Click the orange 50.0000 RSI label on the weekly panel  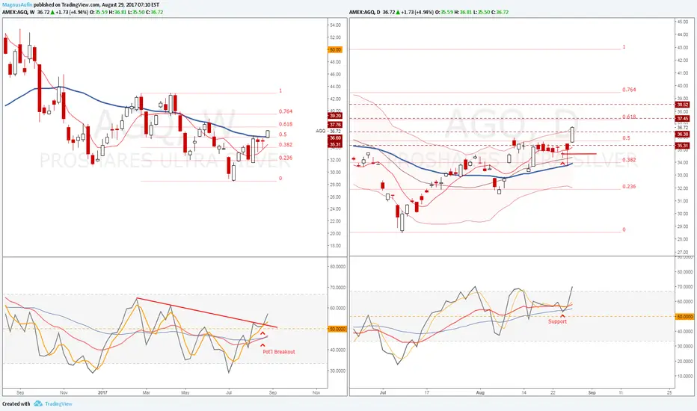[337, 329]
